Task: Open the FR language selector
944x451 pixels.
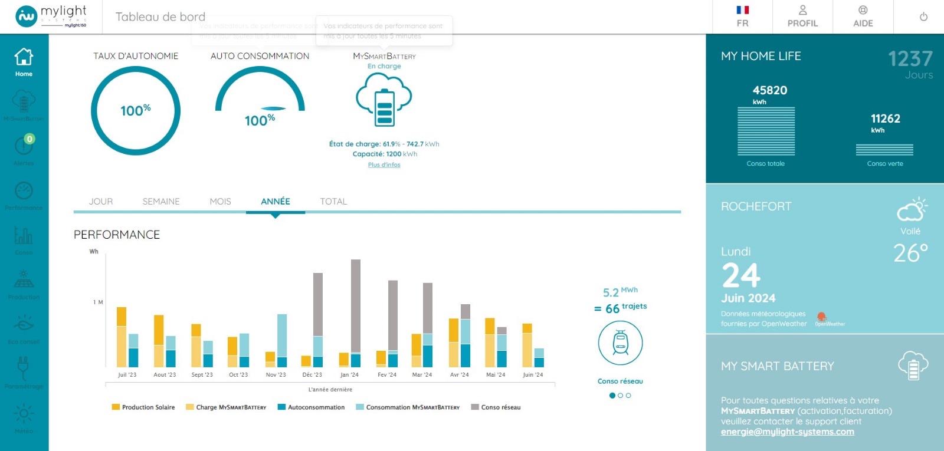Action: [x=742, y=17]
